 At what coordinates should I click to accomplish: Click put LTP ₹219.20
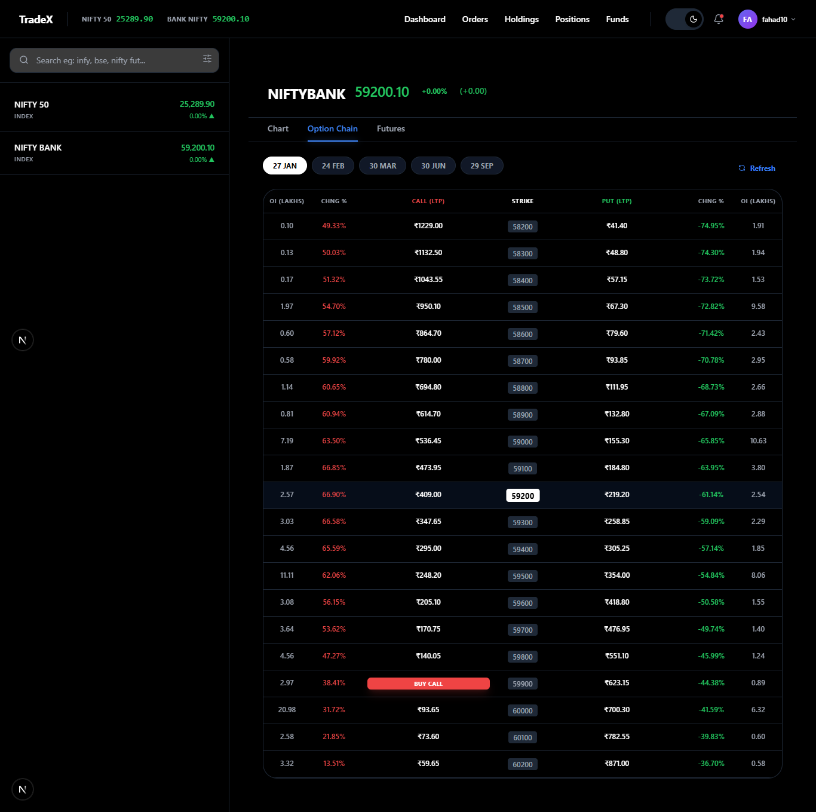pos(616,495)
